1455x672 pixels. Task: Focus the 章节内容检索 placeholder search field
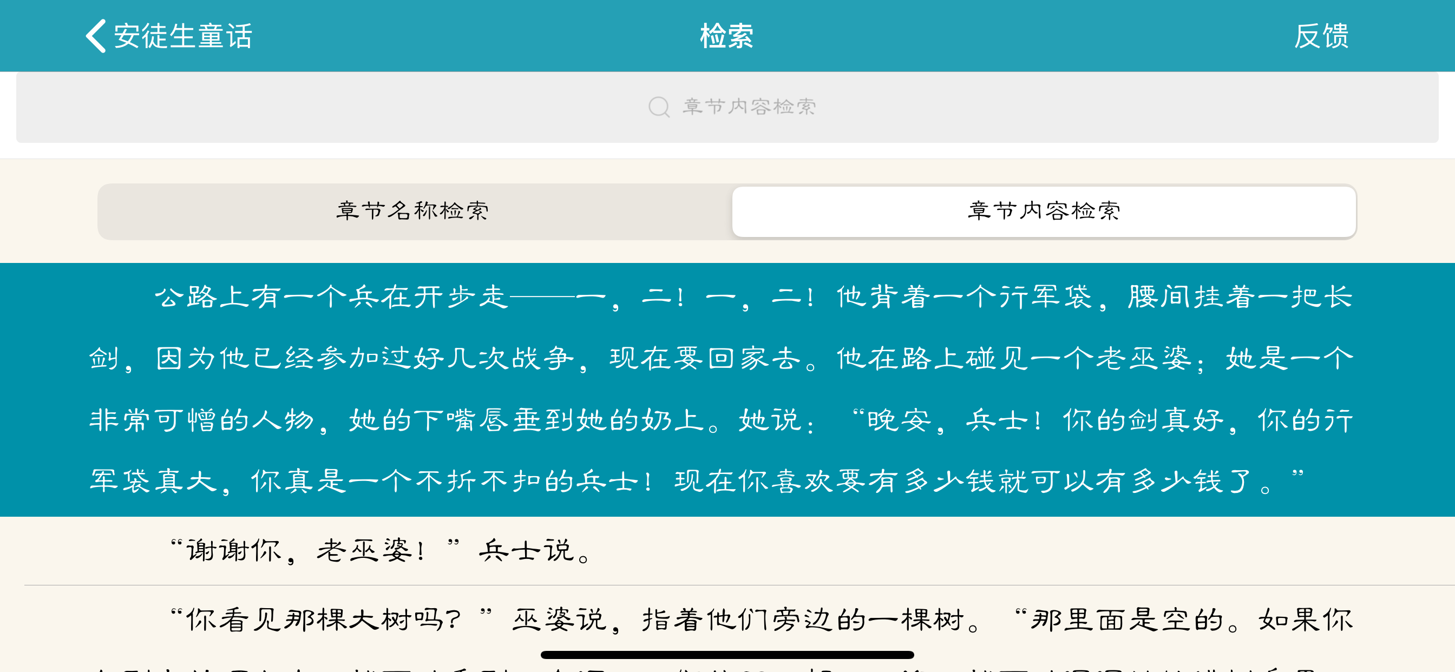pos(749,107)
